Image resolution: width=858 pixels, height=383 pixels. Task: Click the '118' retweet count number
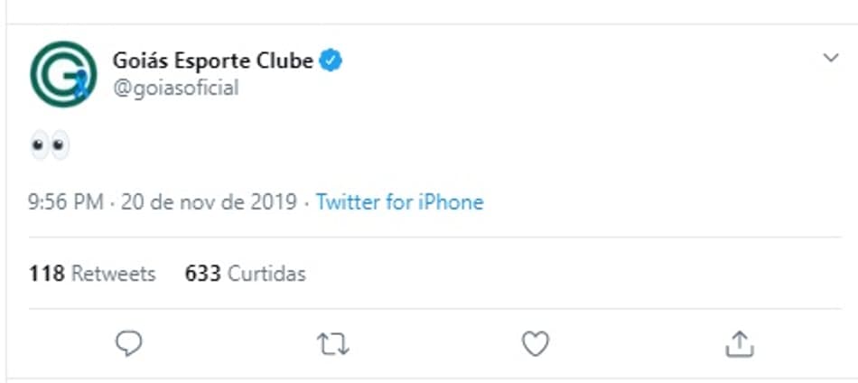pyautogui.click(x=46, y=273)
